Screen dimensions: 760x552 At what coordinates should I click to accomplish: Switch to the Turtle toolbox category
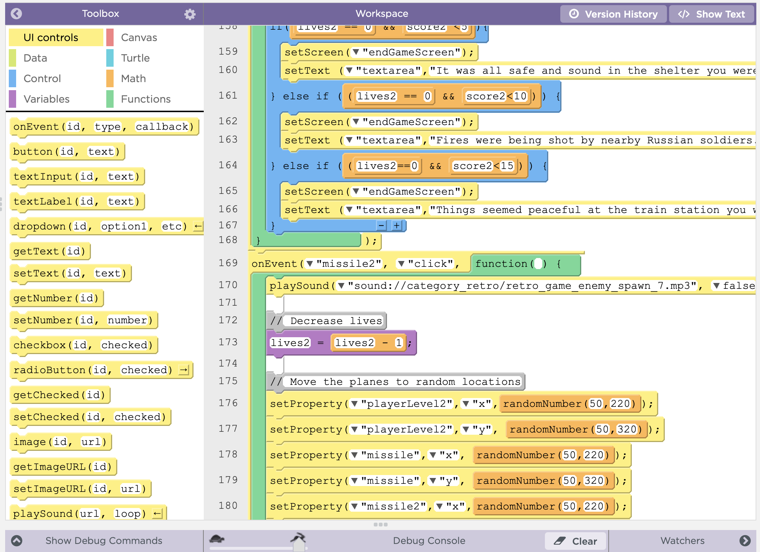point(135,58)
